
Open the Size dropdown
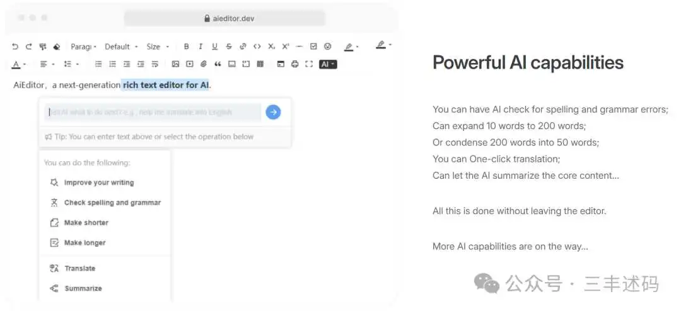158,47
